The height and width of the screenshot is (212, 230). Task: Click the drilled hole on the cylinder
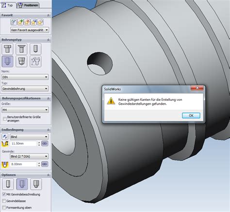coord(100,64)
